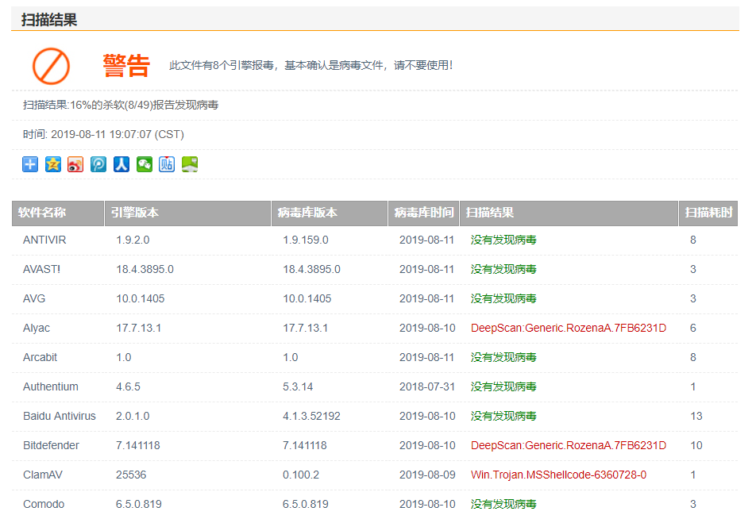Click the Win.Trojan.MSShellcode-6360728-0 result
The width and height of the screenshot is (756, 519).
[558, 475]
